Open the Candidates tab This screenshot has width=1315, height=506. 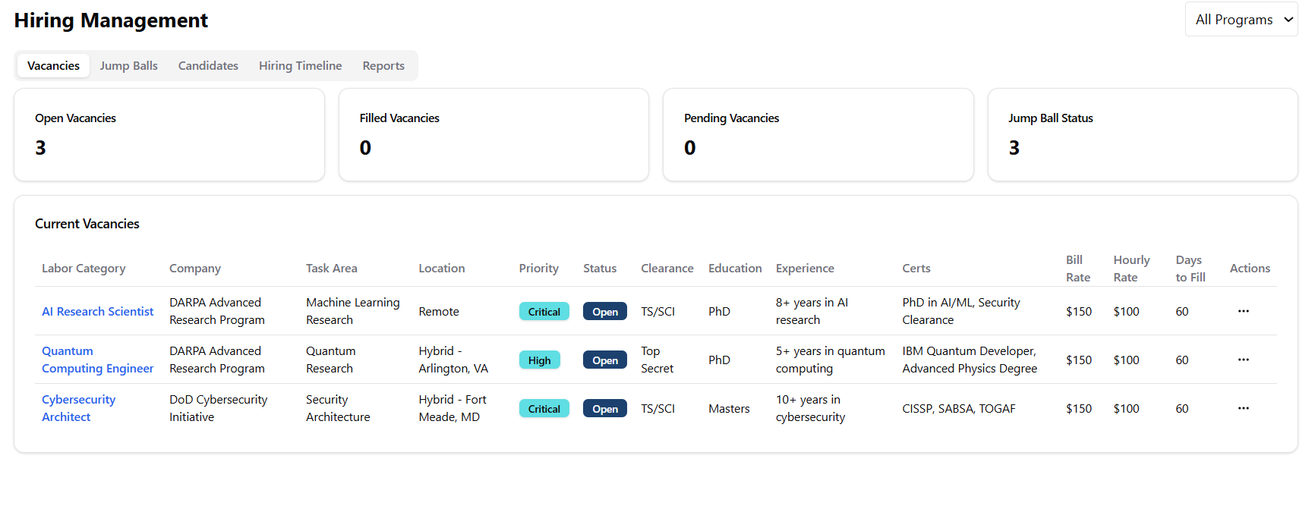pyautogui.click(x=208, y=66)
